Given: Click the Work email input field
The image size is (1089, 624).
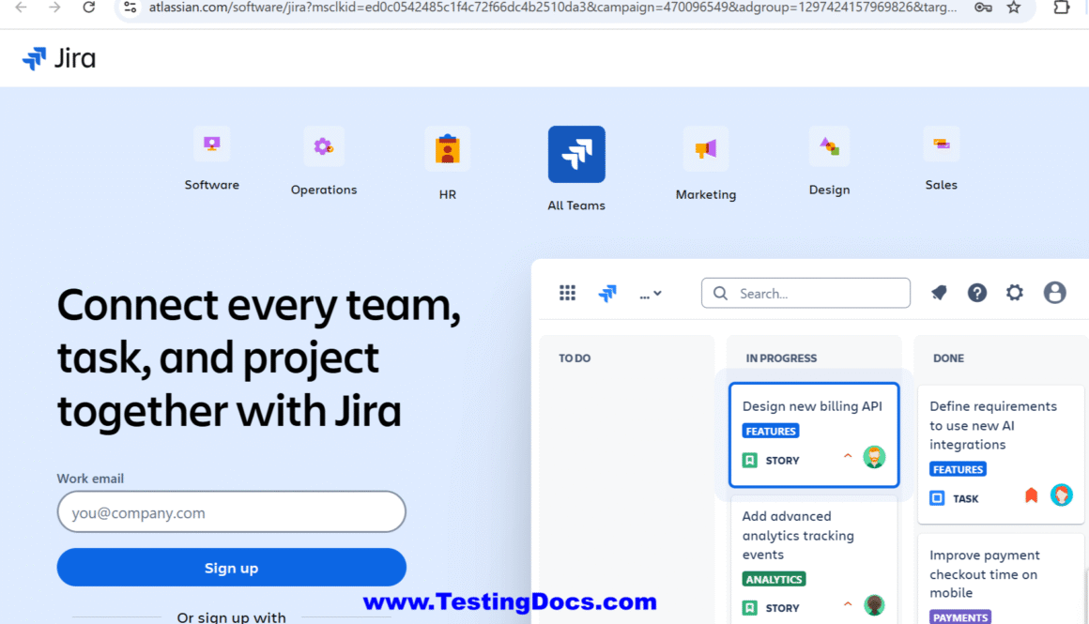Looking at the screenshot, I should click(x=231, y=512).
